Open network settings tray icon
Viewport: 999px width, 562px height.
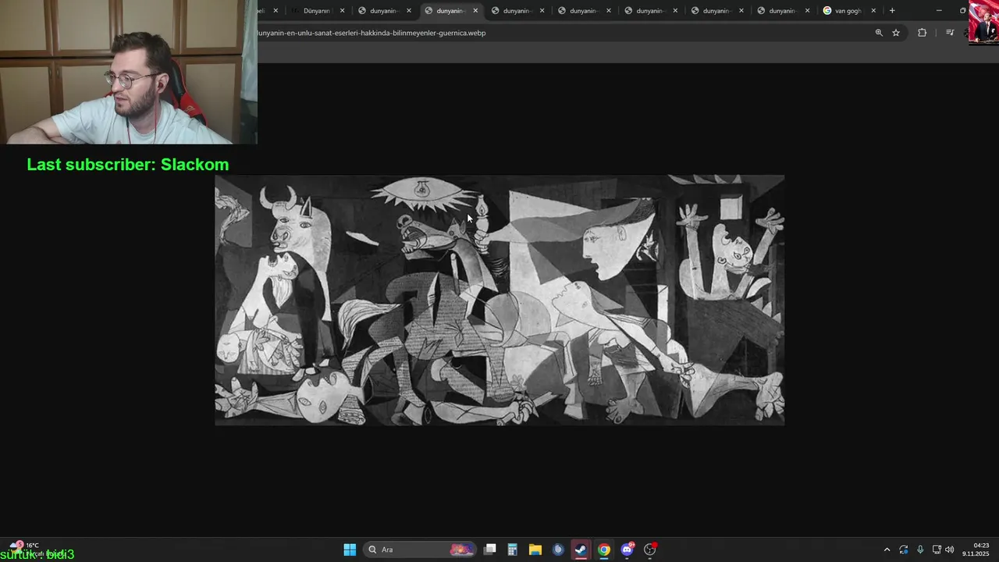937,550
